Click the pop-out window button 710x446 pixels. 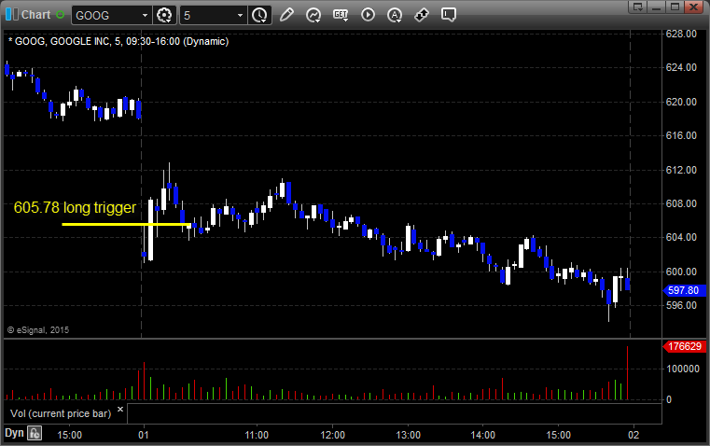click(x=637, y=7)
